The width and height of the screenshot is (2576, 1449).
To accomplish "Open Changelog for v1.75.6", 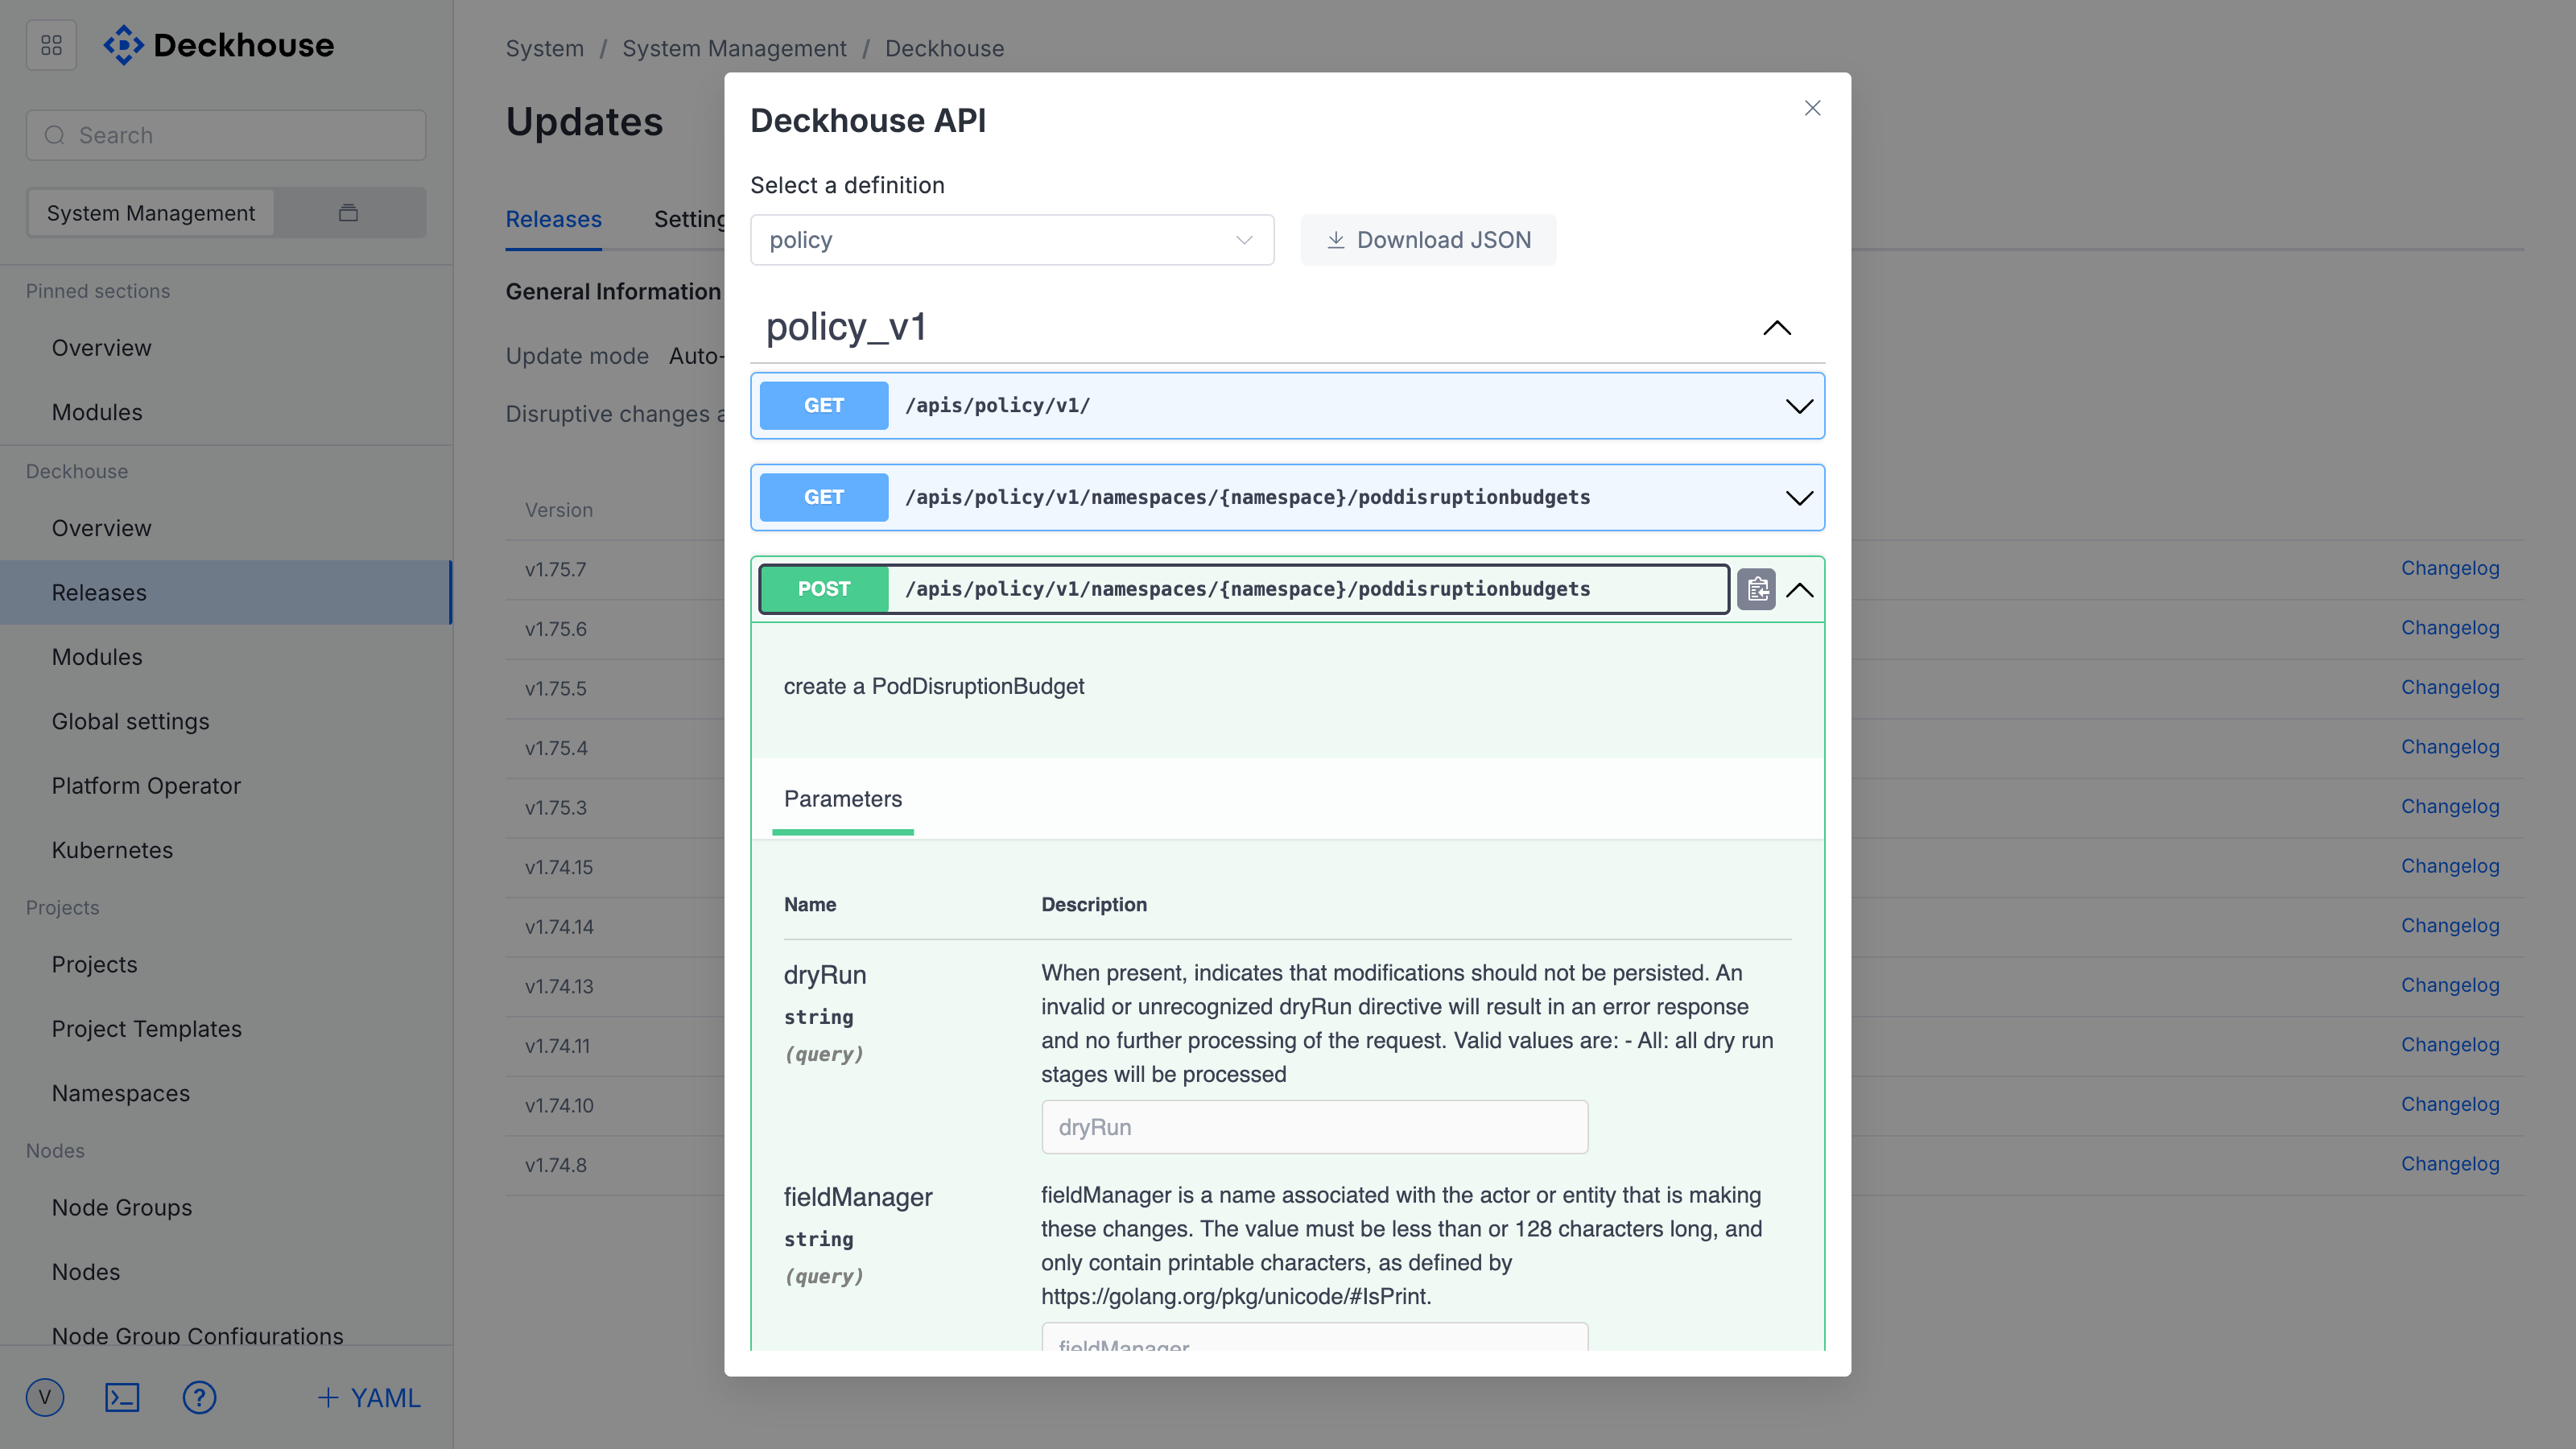I will point(2450,628).
